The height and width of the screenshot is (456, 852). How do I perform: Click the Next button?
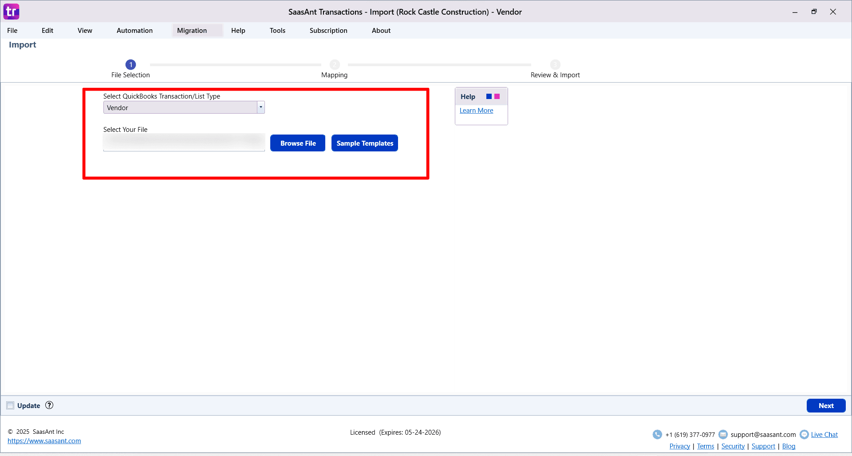pos(826,405)
